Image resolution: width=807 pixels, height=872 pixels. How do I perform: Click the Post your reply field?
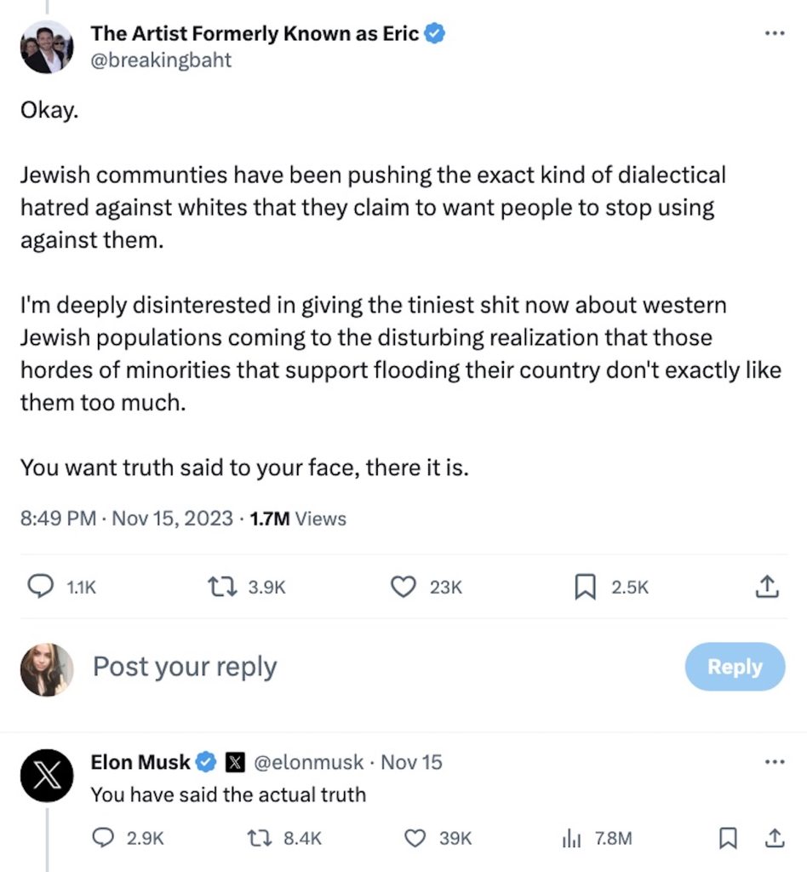[184, 667]
